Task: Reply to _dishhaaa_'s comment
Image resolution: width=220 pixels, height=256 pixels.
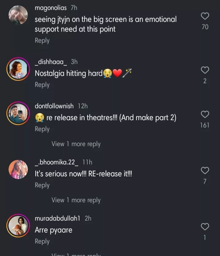Action: pos(42,85)
